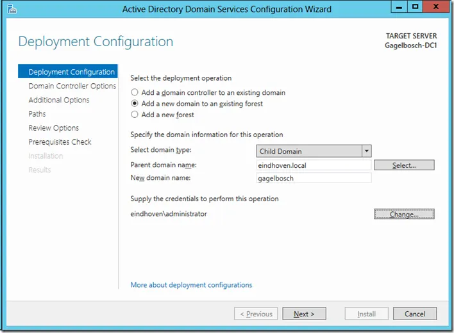Click the Parent domain name field
The width and height of the screenshot is (454, 333).
[314, 165]
